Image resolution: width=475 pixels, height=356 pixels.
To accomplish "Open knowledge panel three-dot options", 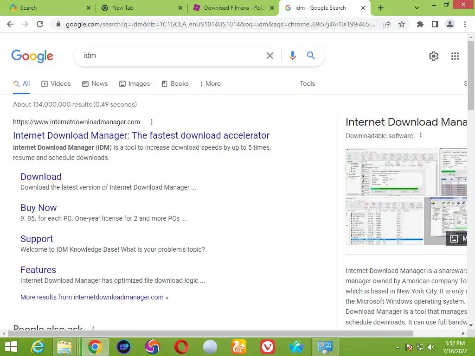I will click(x=420, y=135).
